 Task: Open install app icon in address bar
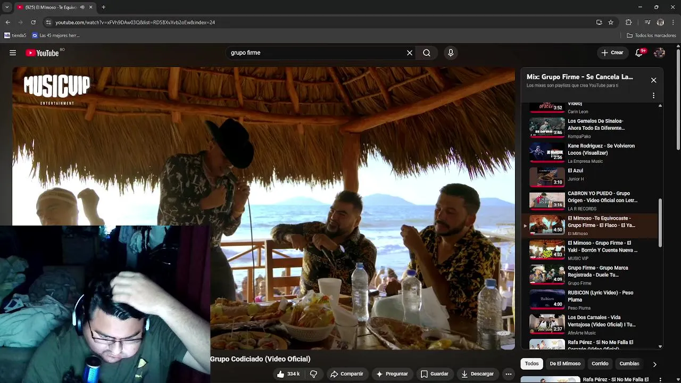point(599,22)
